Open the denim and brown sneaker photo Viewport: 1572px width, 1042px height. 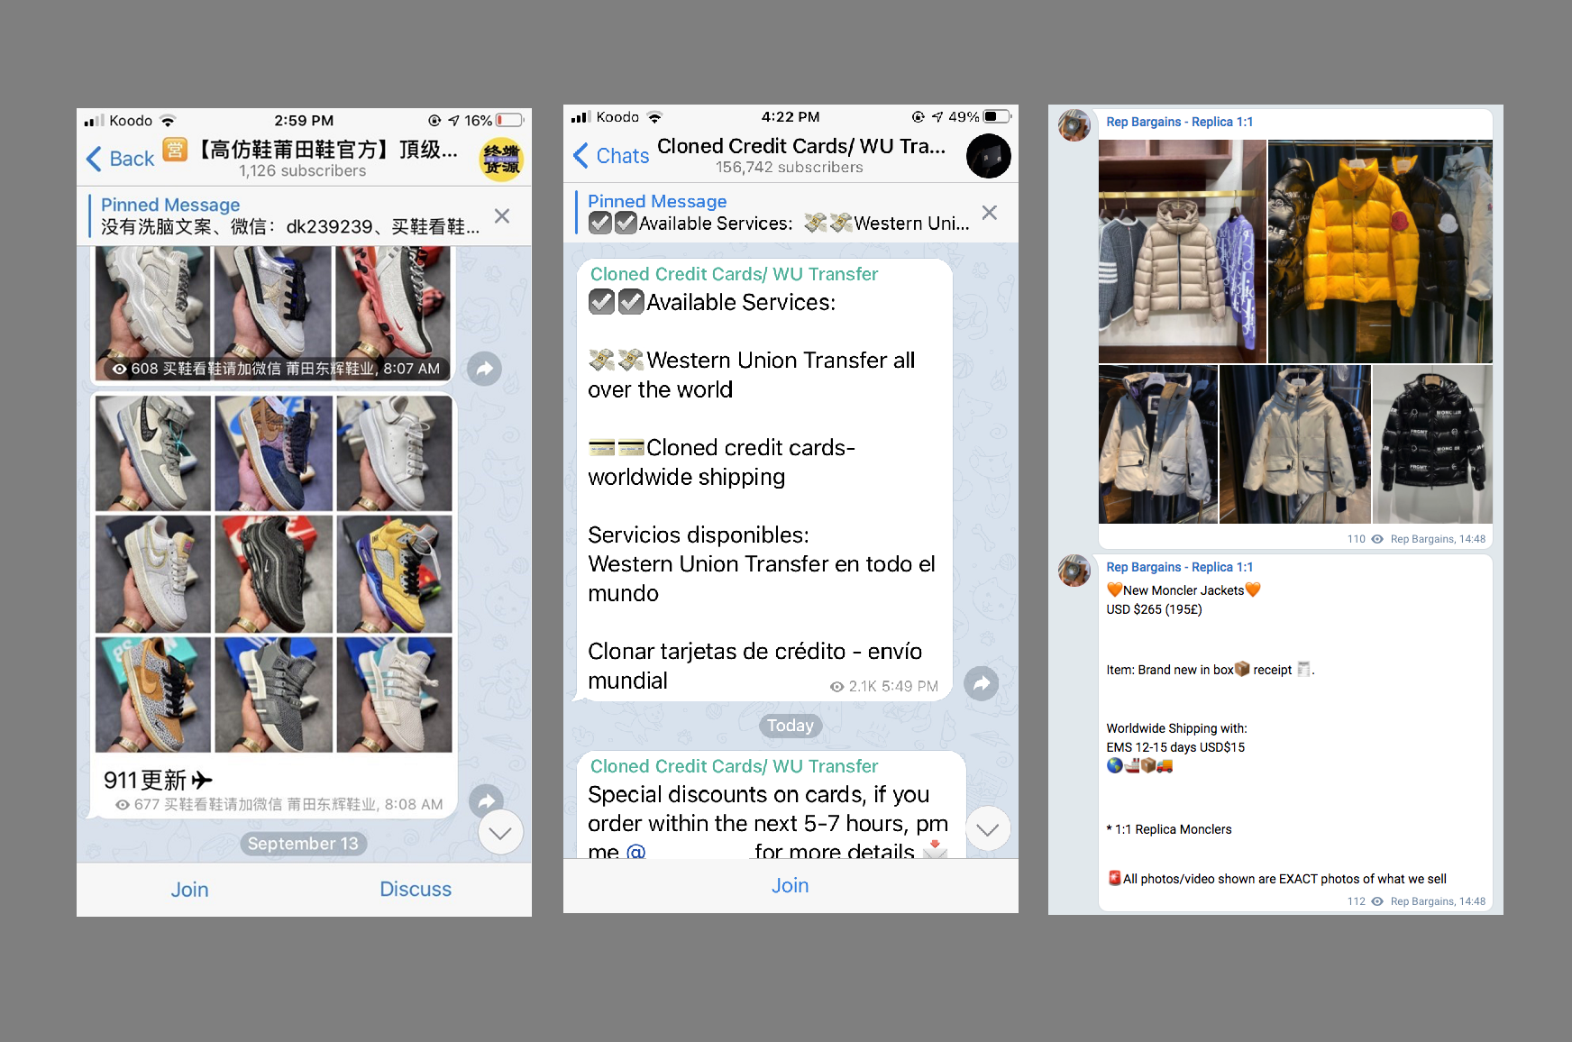tap(274, 453)
